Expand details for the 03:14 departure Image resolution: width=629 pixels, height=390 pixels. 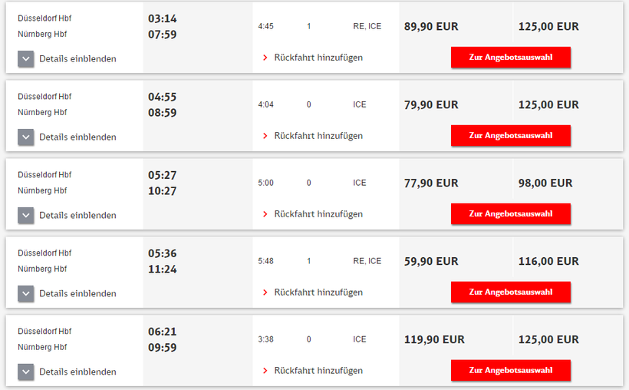[x=26, y=58]
